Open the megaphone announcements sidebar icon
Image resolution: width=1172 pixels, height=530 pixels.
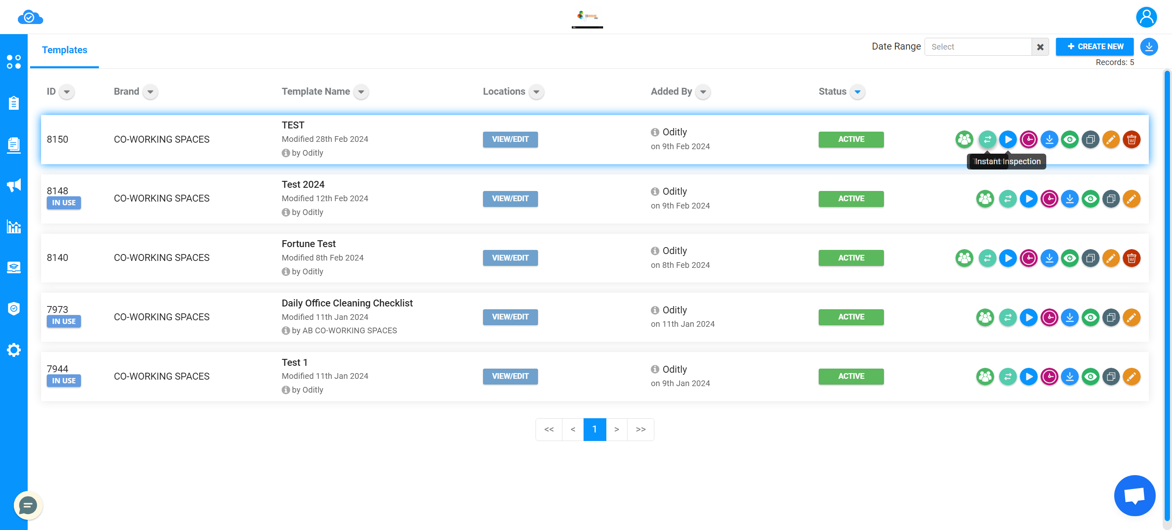14,185
